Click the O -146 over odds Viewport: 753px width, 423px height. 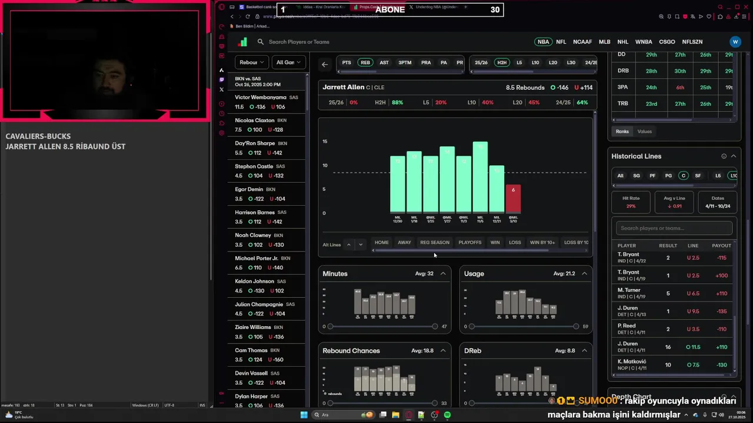click(x=559, y=88)
